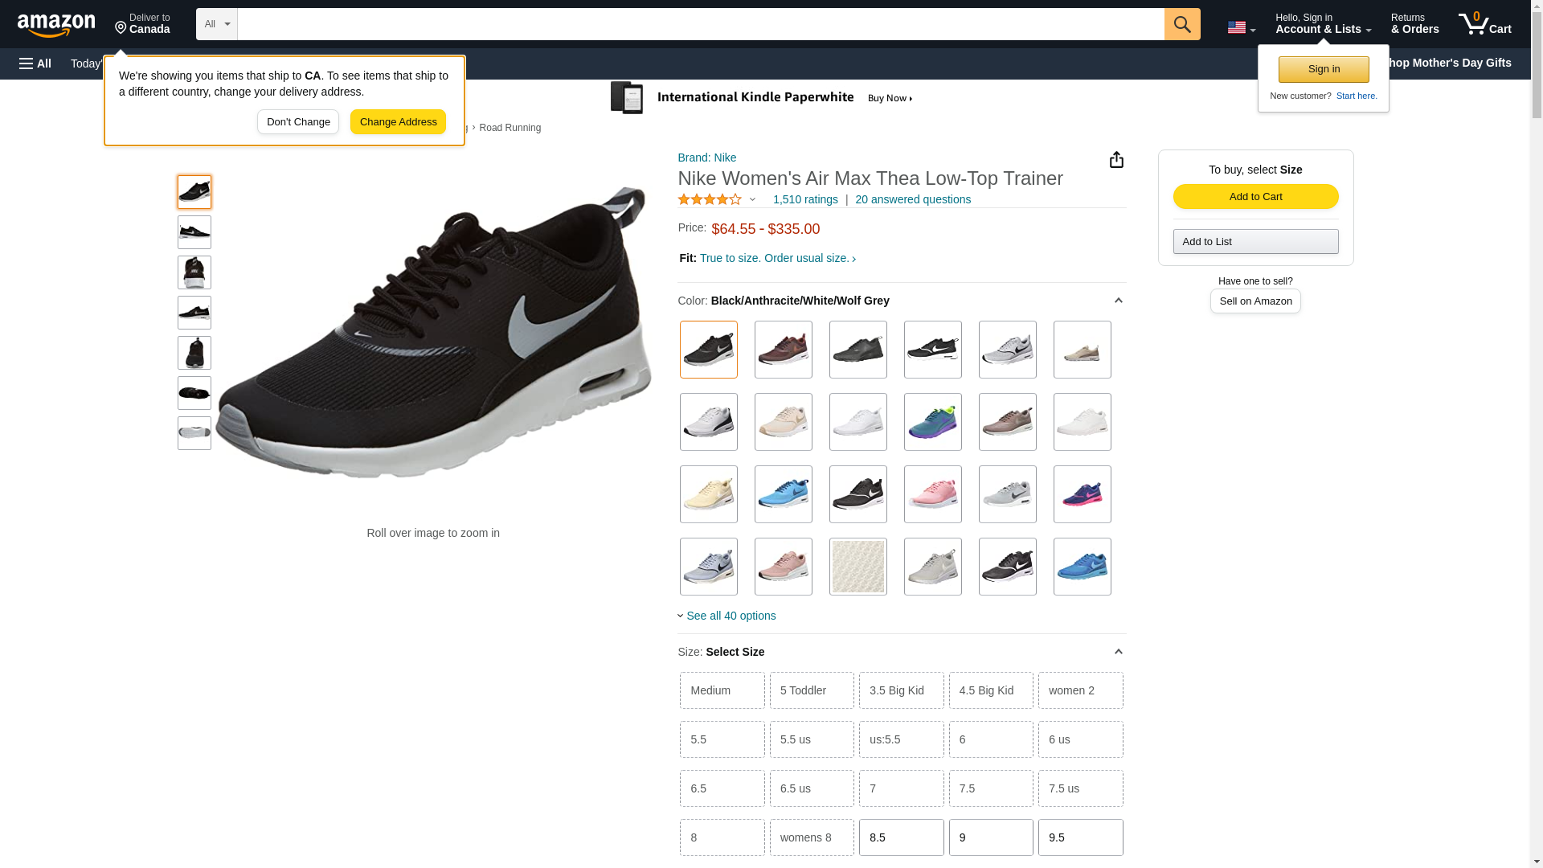Image resolution: width=1543 pixels, height=868 pixels.
Task: Click the share icon
Action: pyautogui.click(x=1116, y=160)
